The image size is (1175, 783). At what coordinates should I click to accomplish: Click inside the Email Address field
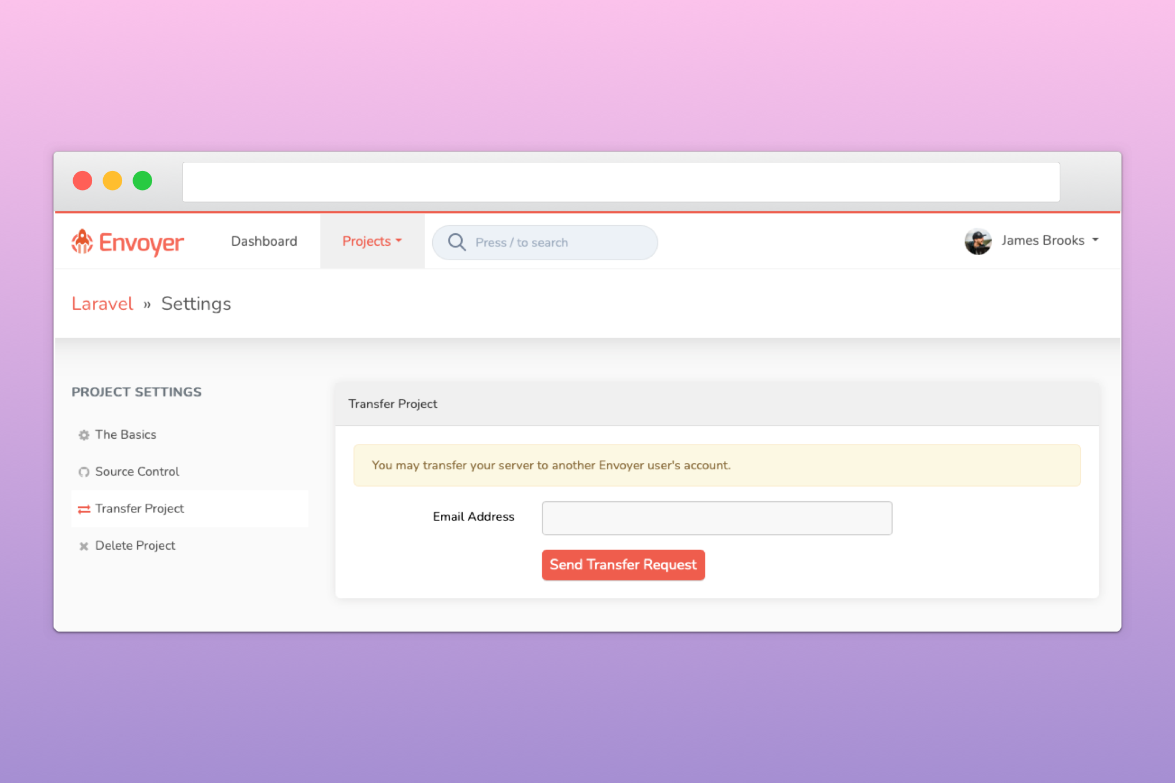716,518
